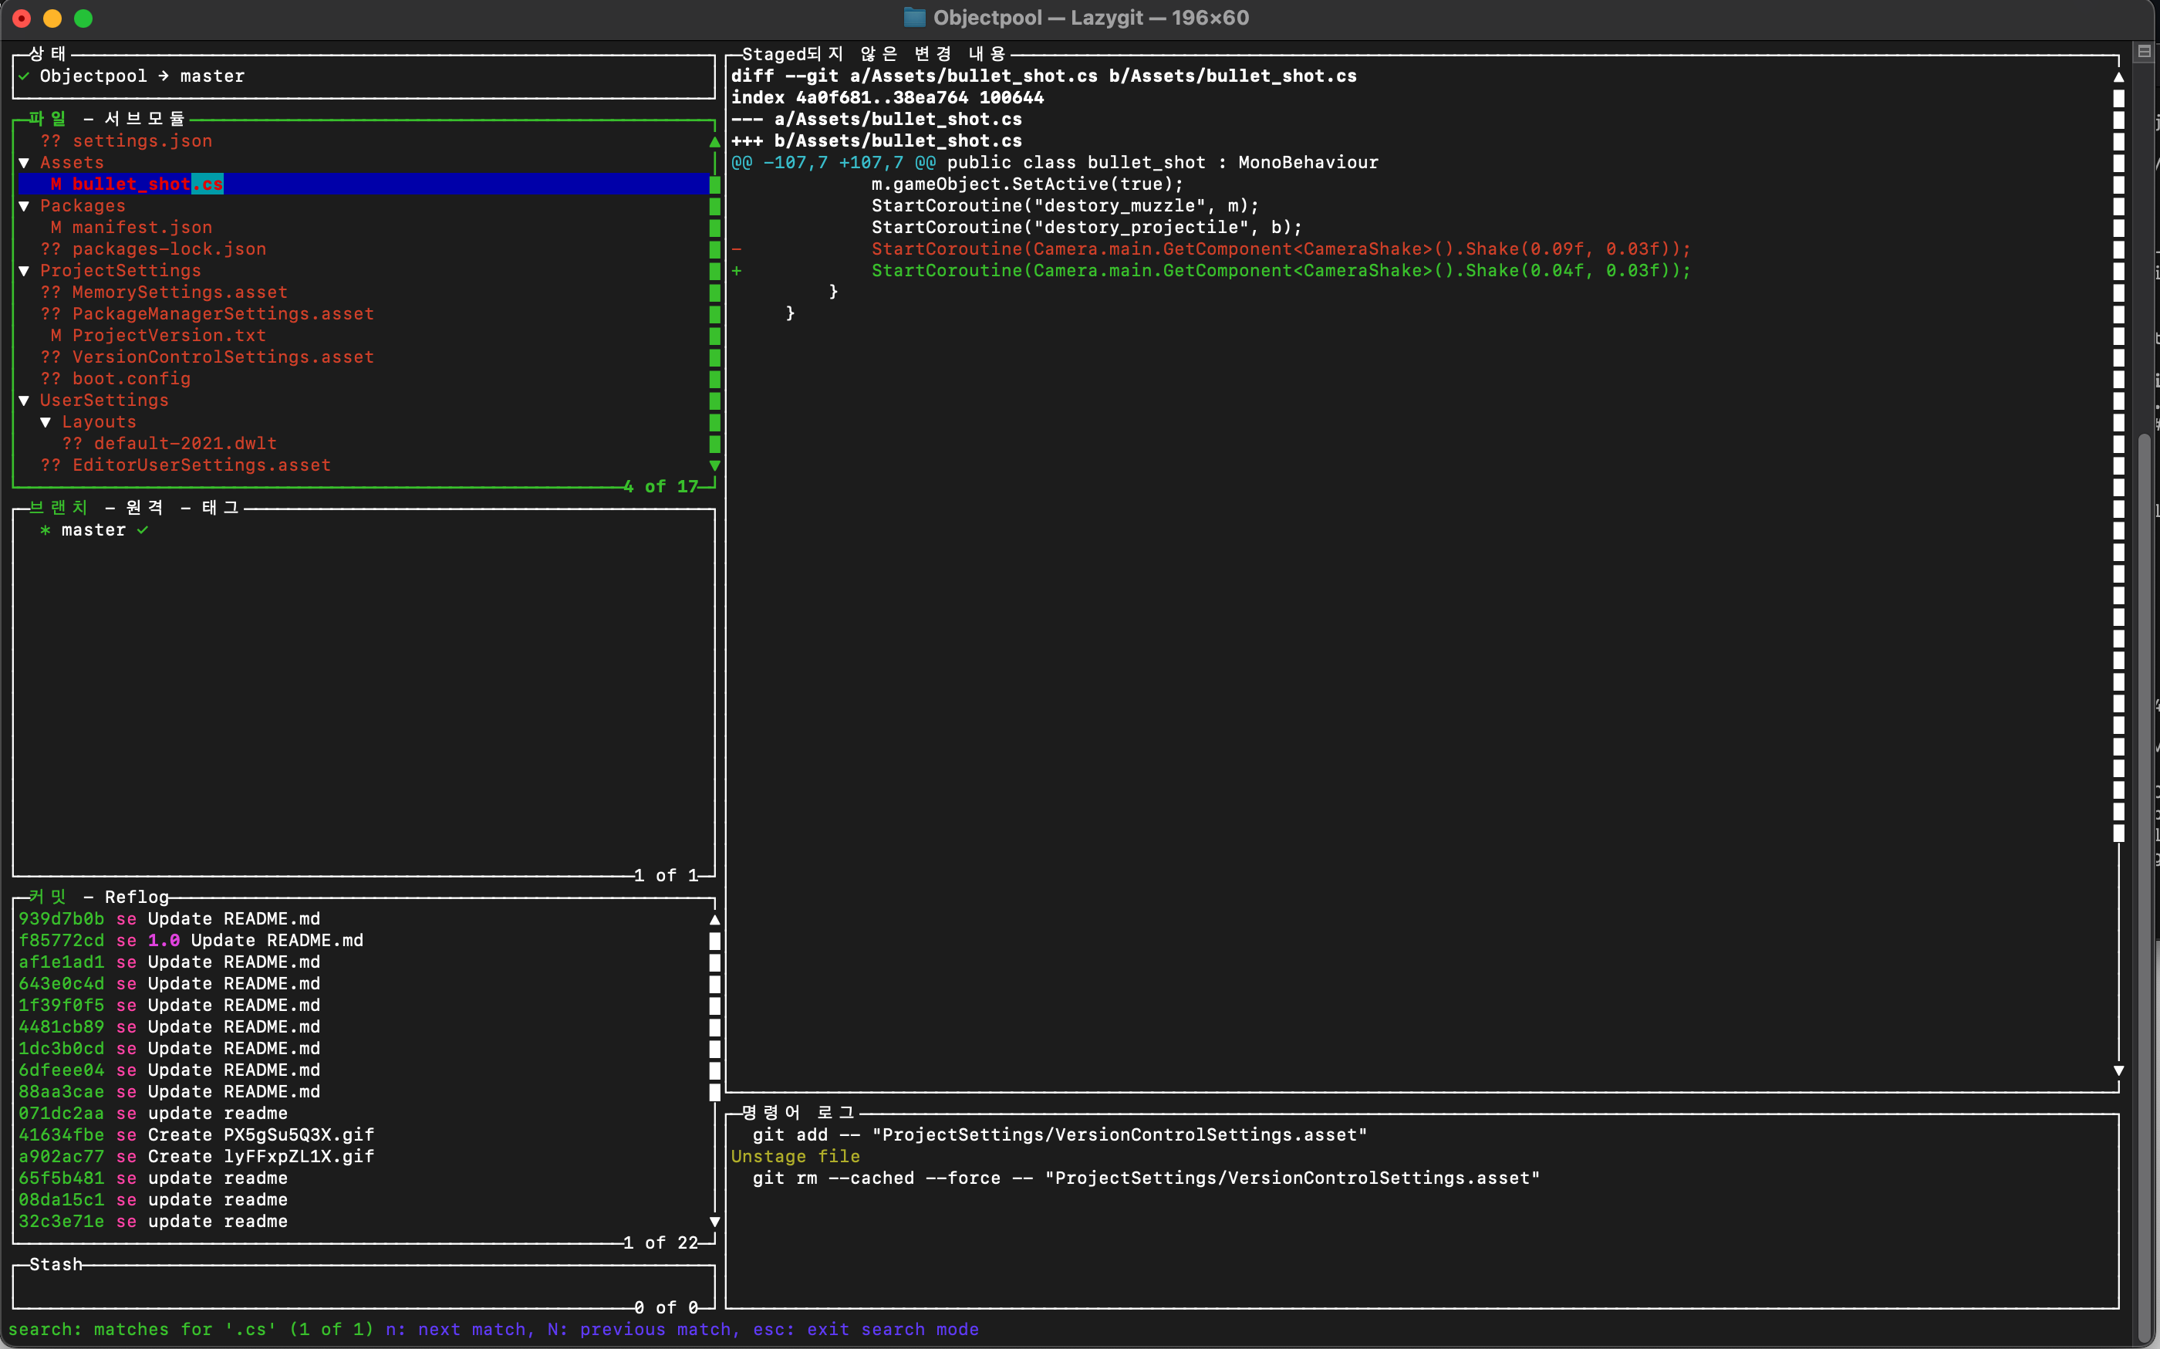Collapse the ProjectSettings folder triangle
The height and width of the screenshot is (1349, 2160).
click(x=24, y=271)
